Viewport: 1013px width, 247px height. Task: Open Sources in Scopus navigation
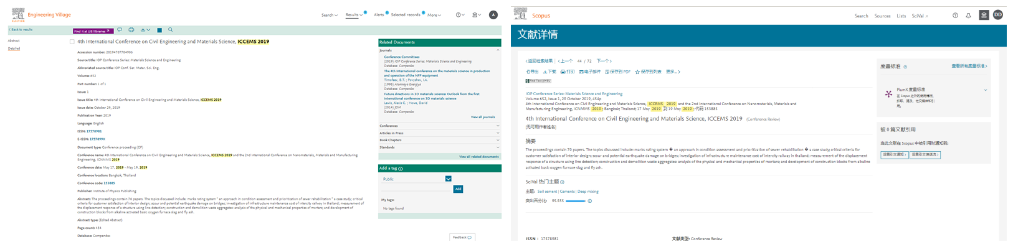pos(882,16)
